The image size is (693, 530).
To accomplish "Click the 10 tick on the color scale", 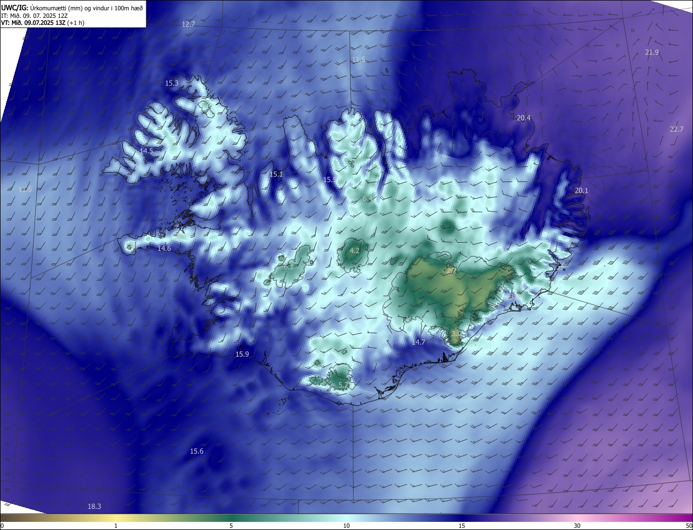I will click(x=346, y=526).
